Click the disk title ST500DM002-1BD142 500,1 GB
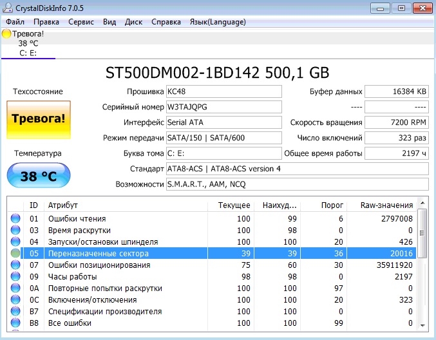This screenshot has width=436, height=340. (x=217, y=73)
